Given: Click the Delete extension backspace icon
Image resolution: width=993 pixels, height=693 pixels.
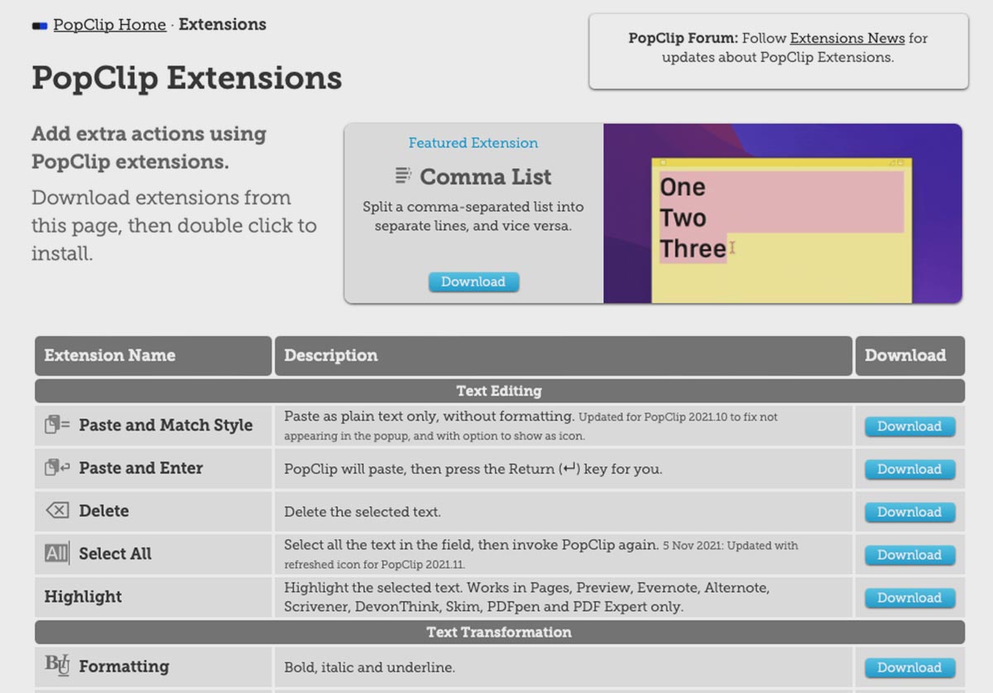Looking at the screenshot, I should tap(57, 511).
